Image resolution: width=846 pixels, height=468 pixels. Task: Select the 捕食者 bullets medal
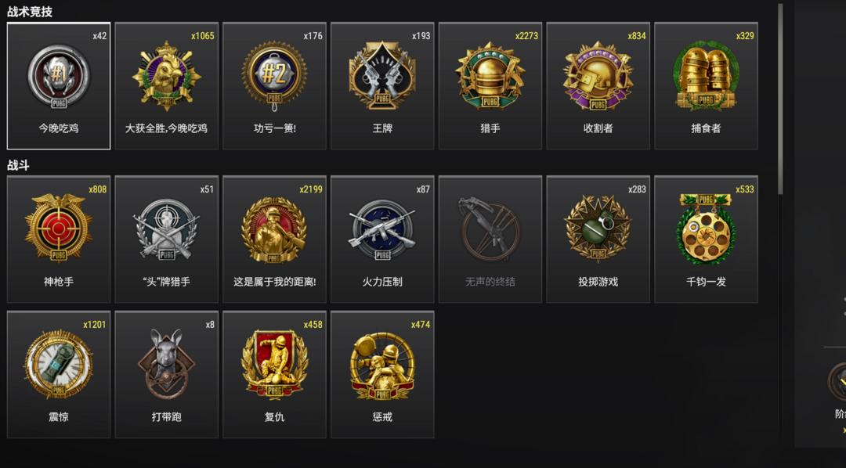707,86
